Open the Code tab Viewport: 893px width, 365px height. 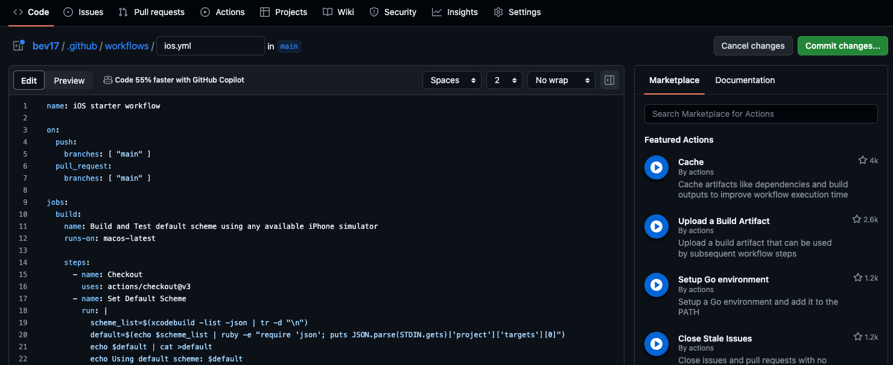31,12
